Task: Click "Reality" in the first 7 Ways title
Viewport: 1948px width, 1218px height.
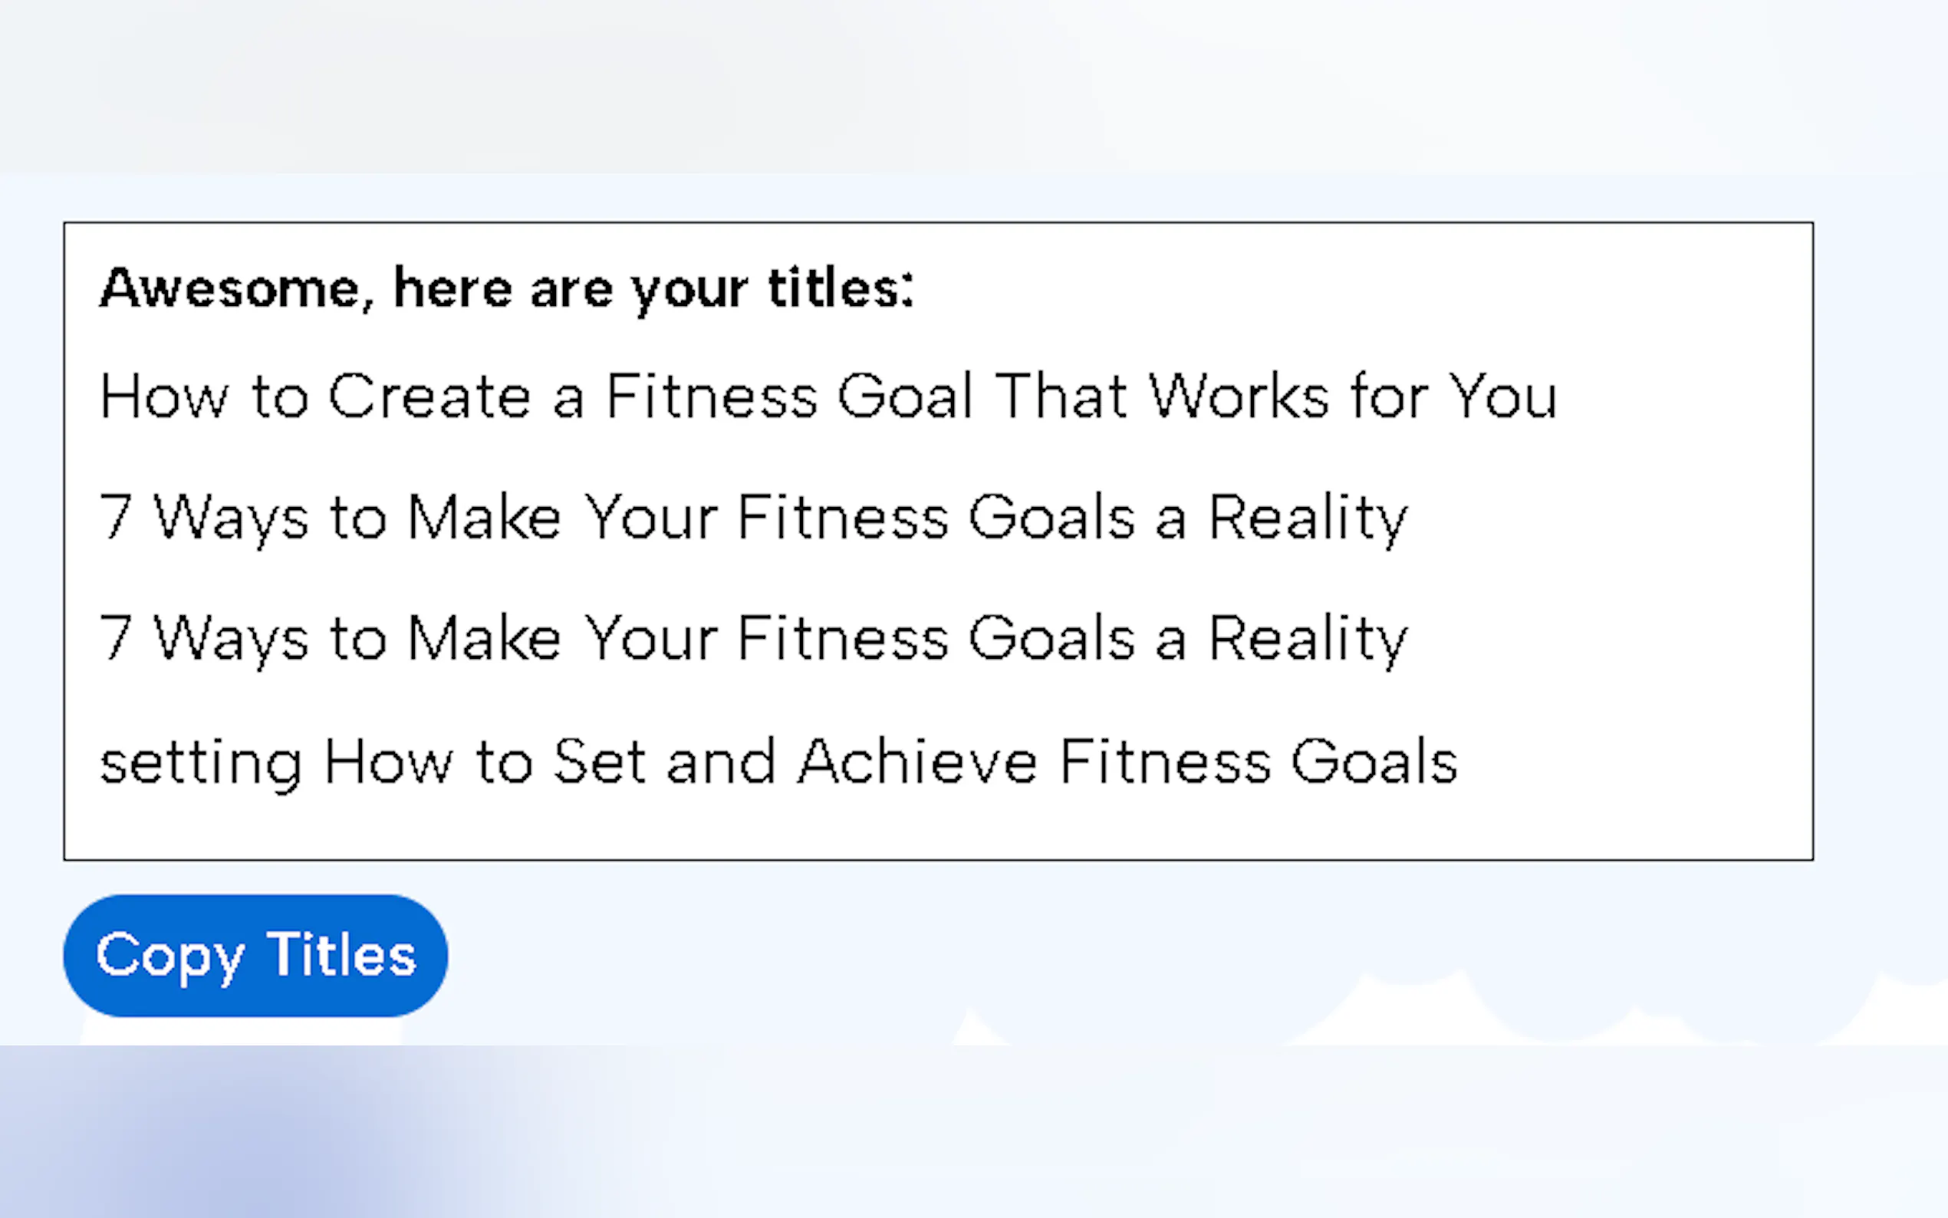Action: click(1308, 517)
